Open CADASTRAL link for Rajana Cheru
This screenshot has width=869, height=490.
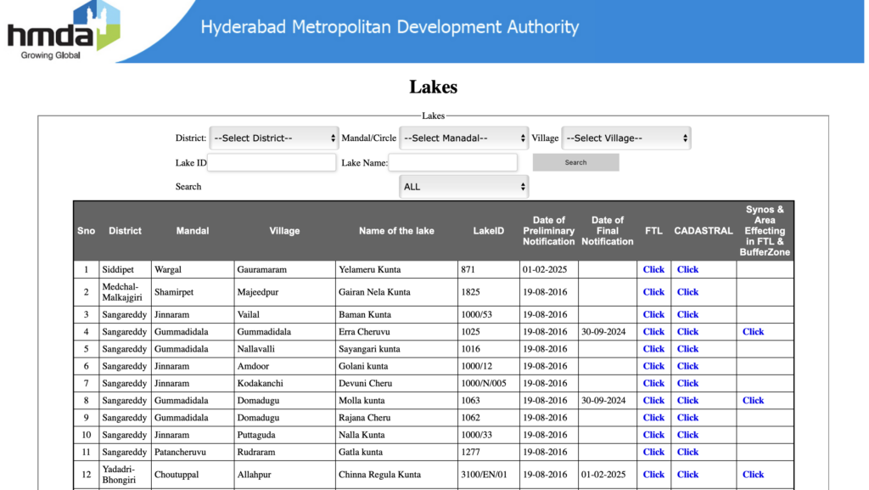[x=687, y=417]
